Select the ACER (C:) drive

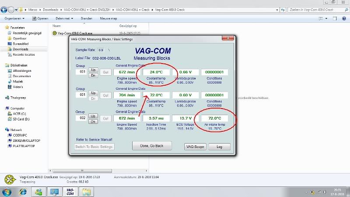[x=20, y=113]
